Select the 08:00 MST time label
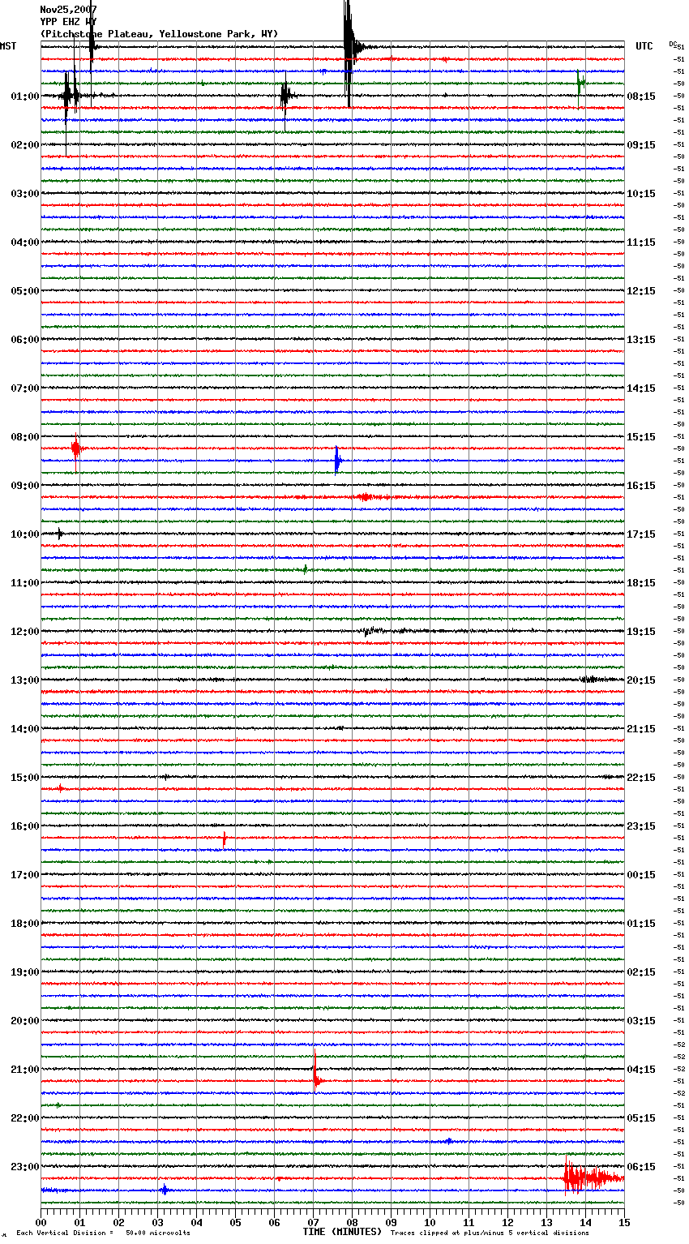The height and width of the screenshot is (1244, 689). (25, 437)
